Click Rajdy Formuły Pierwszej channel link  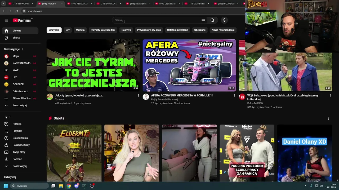[164, 99]
